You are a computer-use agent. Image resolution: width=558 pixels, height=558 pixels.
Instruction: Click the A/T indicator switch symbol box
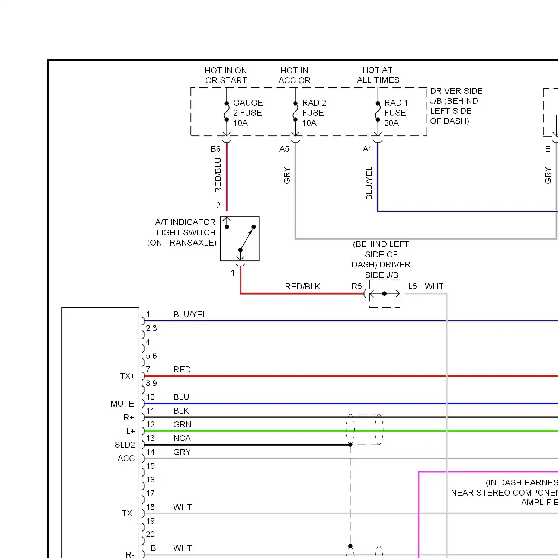[x=240, y=238]
